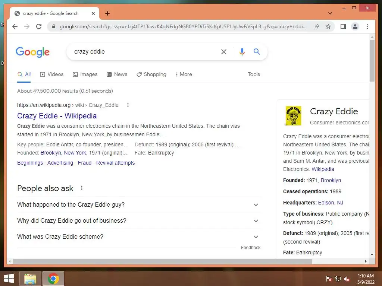Open the Chrome side panel
The image size is (382, 286).
(x=343, y=26)
